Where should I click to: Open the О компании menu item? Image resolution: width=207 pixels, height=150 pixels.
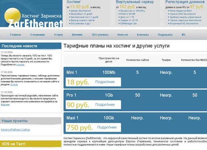pyautogui.click(x=37, y=35)
